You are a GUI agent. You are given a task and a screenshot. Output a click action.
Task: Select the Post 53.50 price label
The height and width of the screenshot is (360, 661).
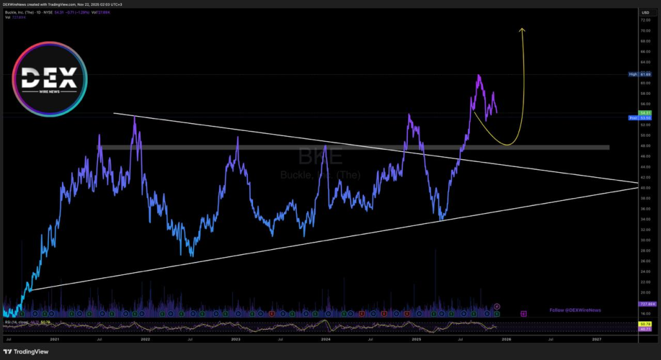tap(640, 118)
